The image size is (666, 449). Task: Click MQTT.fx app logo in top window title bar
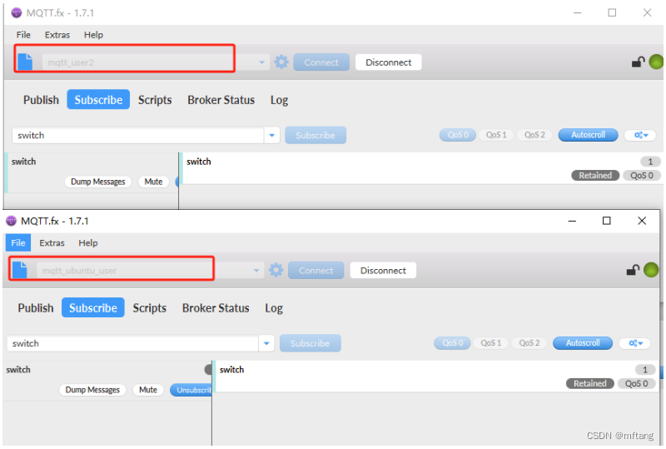[16, 12]
